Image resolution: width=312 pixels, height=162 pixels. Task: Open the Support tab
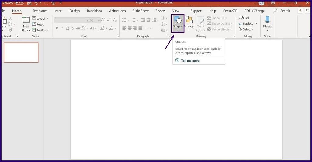click(x=197, y=11)
